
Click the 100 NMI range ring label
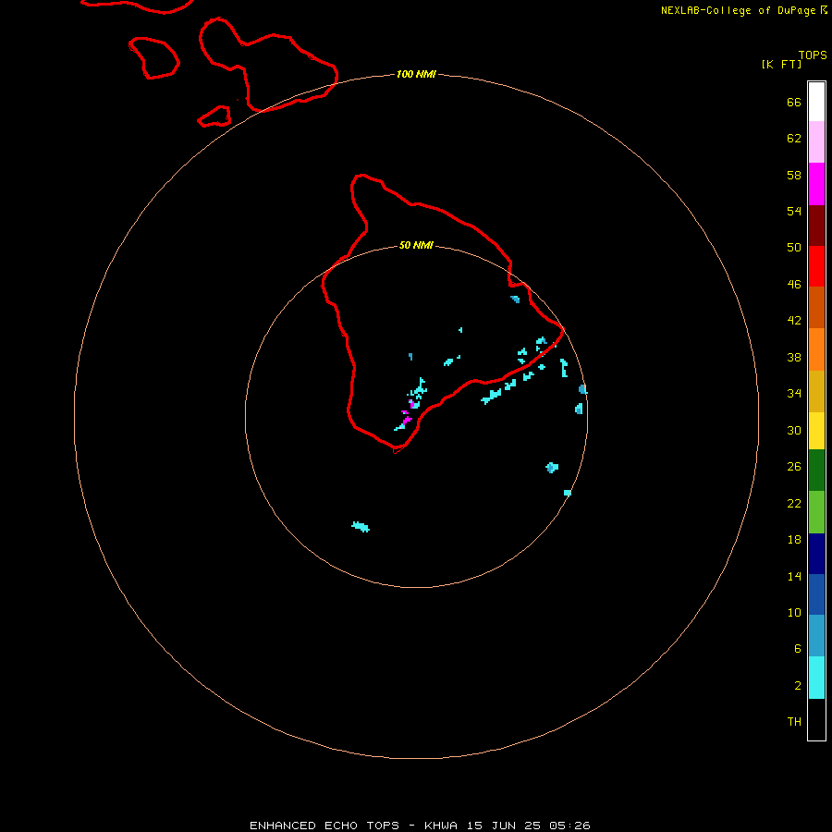click(x=416, y=74)
